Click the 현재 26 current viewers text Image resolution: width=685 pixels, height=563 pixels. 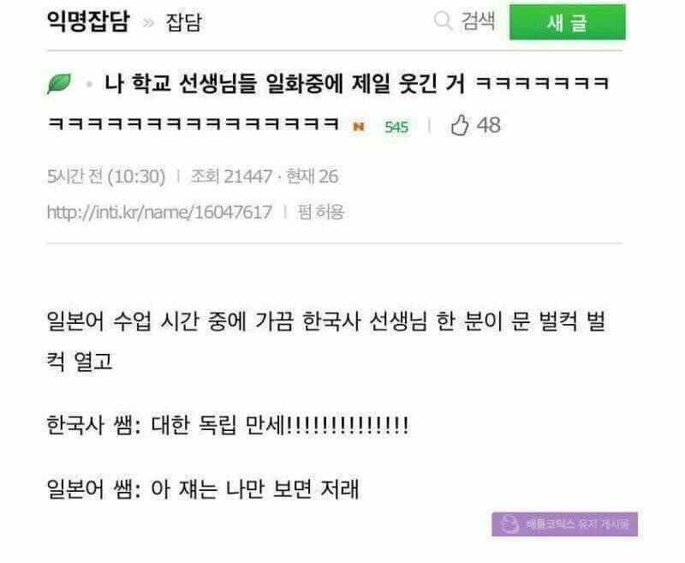[x=312, y=177]
